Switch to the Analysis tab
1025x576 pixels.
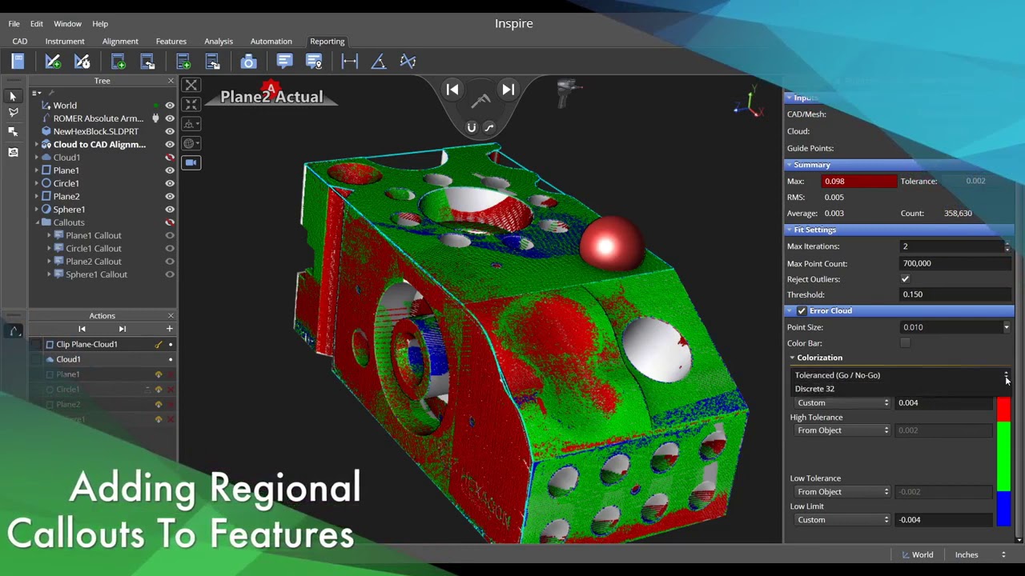click(x=218, y=42)
